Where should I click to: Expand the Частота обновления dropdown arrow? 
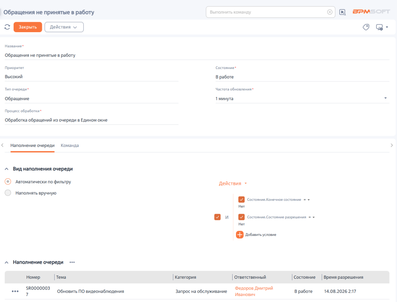pos(385,98)
